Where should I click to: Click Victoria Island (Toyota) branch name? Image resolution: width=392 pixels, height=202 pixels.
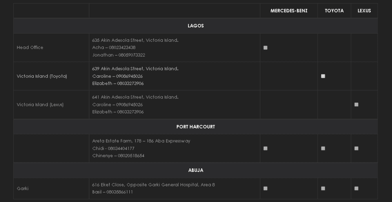(42, 76)
